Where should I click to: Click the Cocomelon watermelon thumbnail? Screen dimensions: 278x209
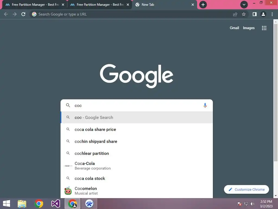[x=68, y=191]
